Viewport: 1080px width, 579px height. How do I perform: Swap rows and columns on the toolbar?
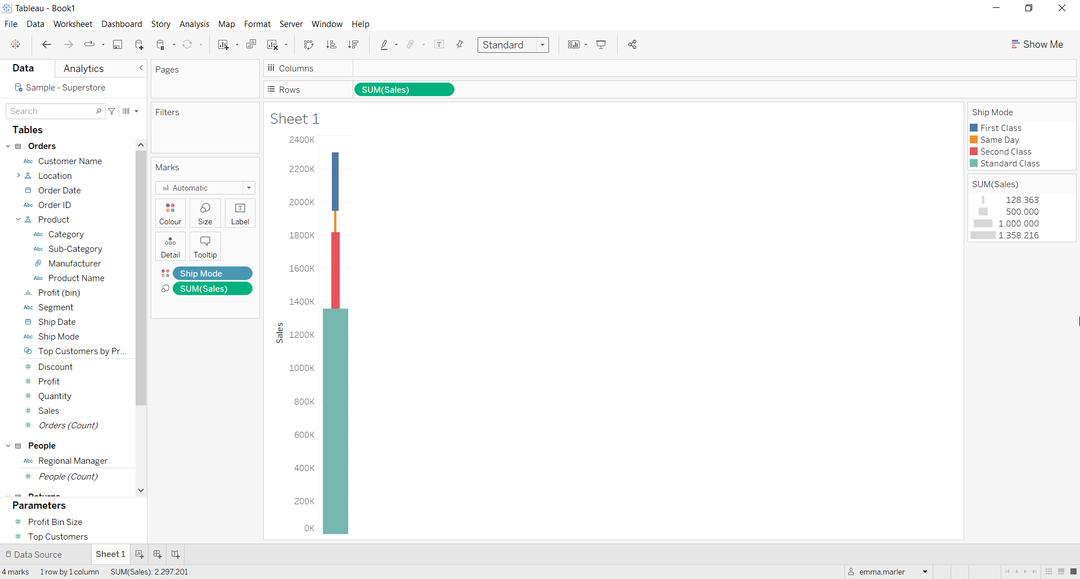coord(309,44)
